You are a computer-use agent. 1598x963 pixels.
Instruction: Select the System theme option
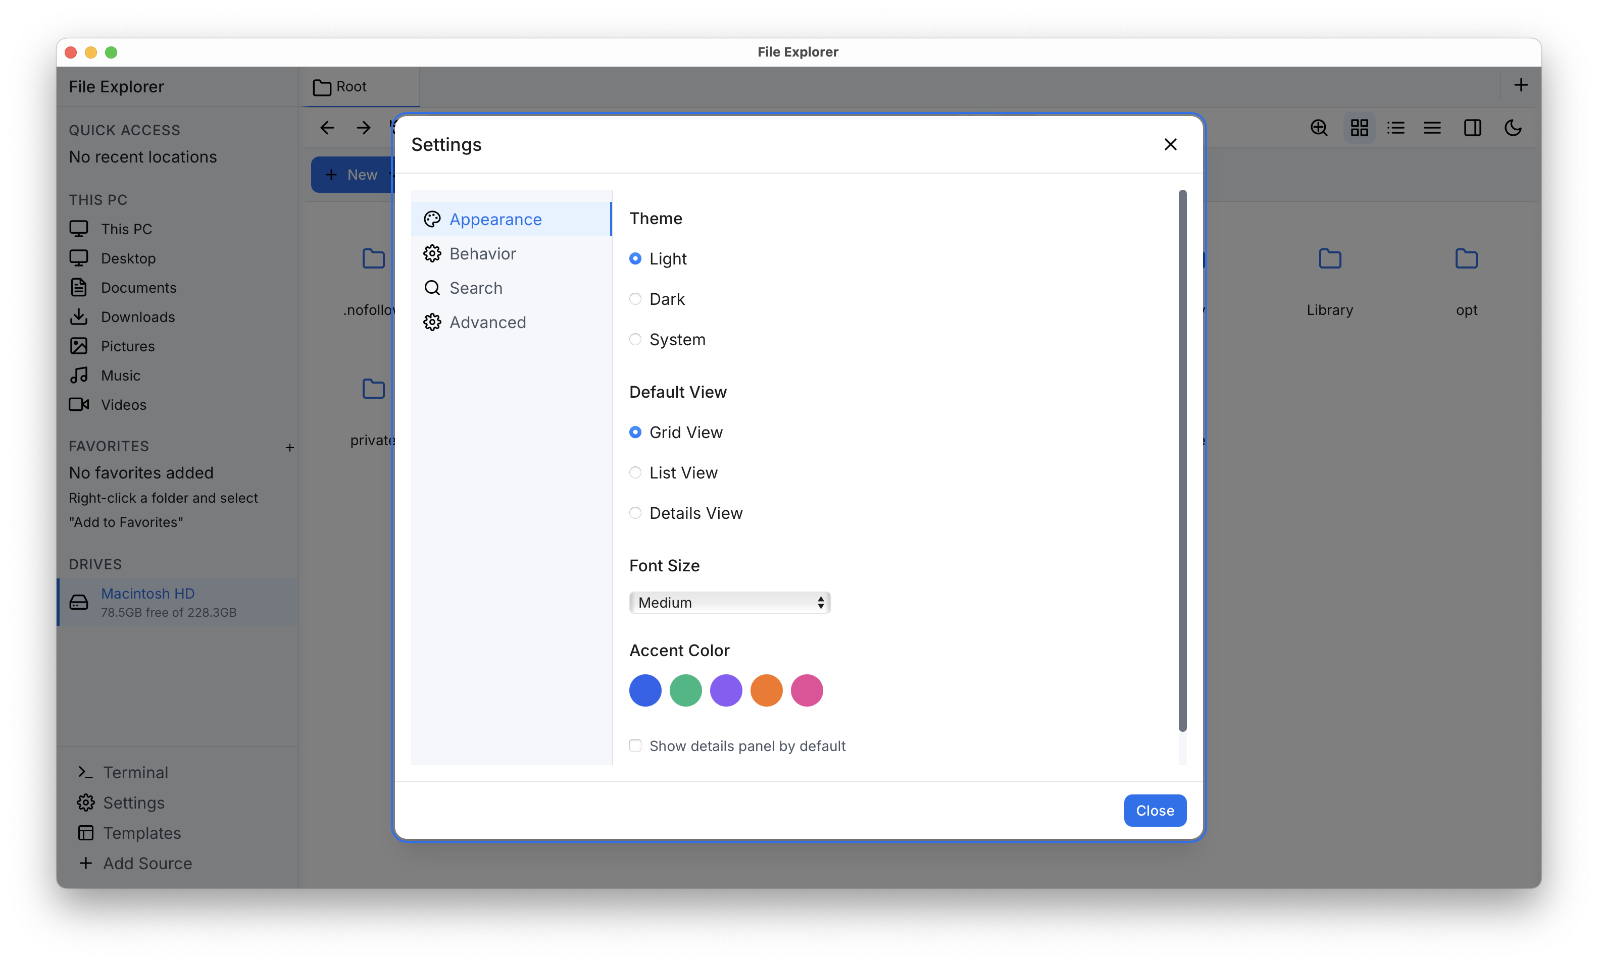635,340
